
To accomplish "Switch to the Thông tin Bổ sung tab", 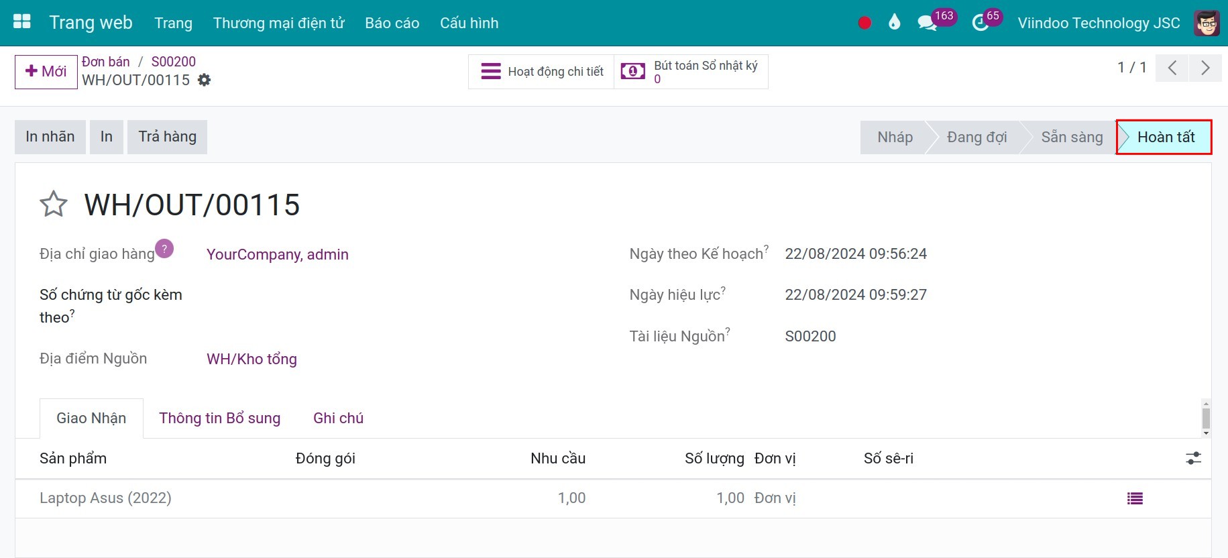I will coord(220,418).
